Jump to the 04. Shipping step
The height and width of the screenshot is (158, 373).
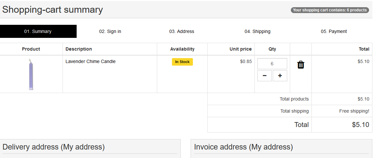click(257, 31)
